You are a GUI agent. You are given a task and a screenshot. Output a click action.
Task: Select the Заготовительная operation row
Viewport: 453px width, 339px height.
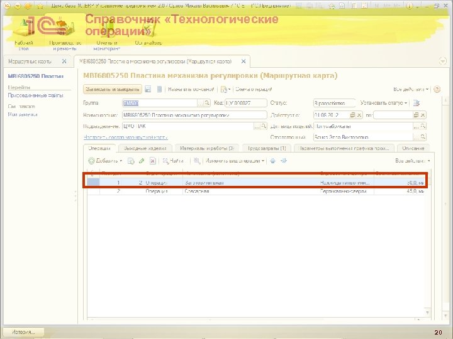pyautogui.click(x=256, y=183)
